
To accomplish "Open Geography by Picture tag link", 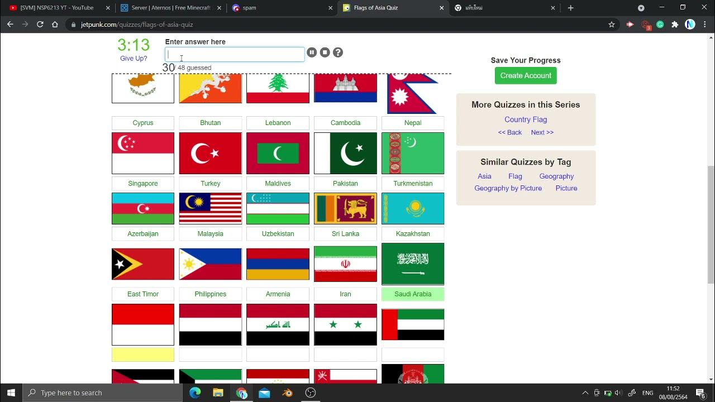I will pyautogui.click(x=508, y=188).
